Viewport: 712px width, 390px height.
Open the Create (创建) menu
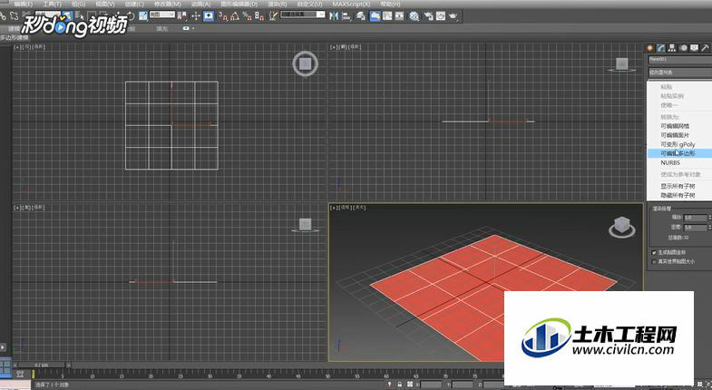(x=134, y=5)
